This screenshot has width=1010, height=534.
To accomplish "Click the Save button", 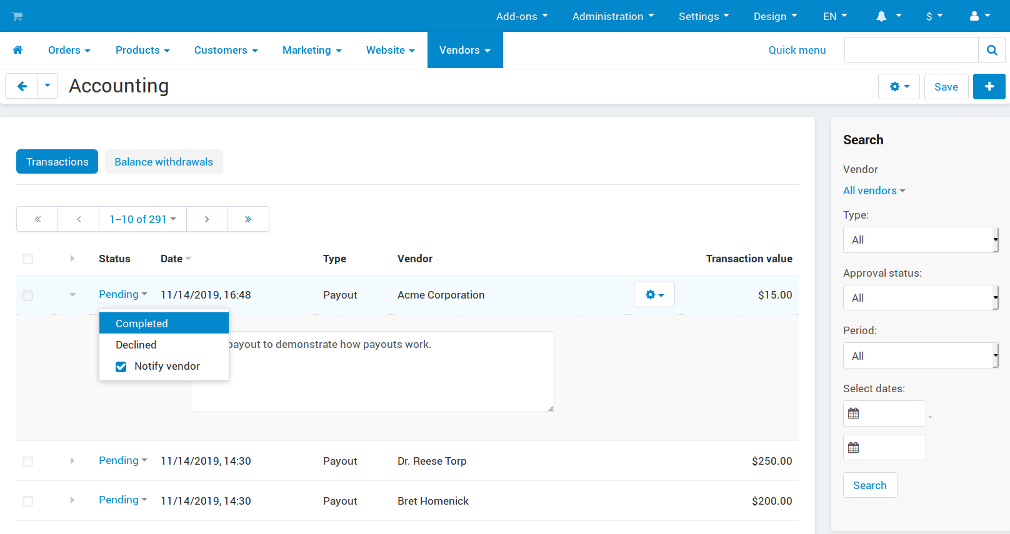I will point(946,87).
